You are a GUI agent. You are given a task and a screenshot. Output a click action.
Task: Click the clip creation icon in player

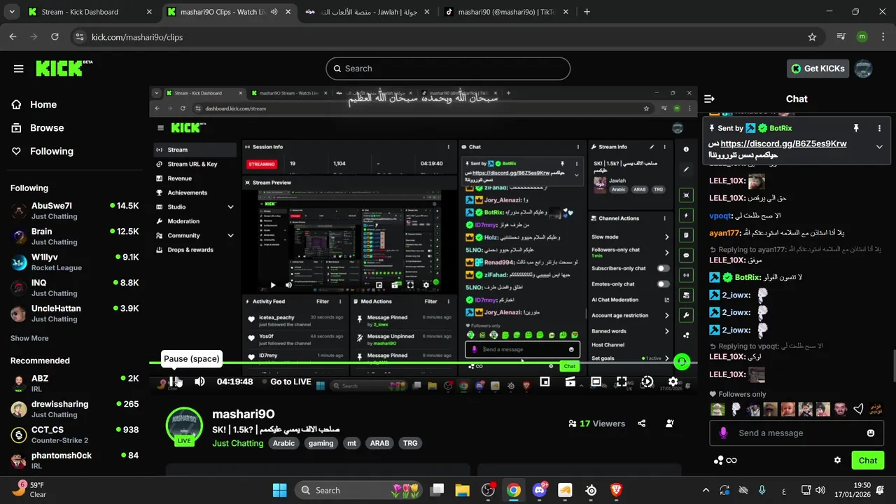tap(570, 381)
